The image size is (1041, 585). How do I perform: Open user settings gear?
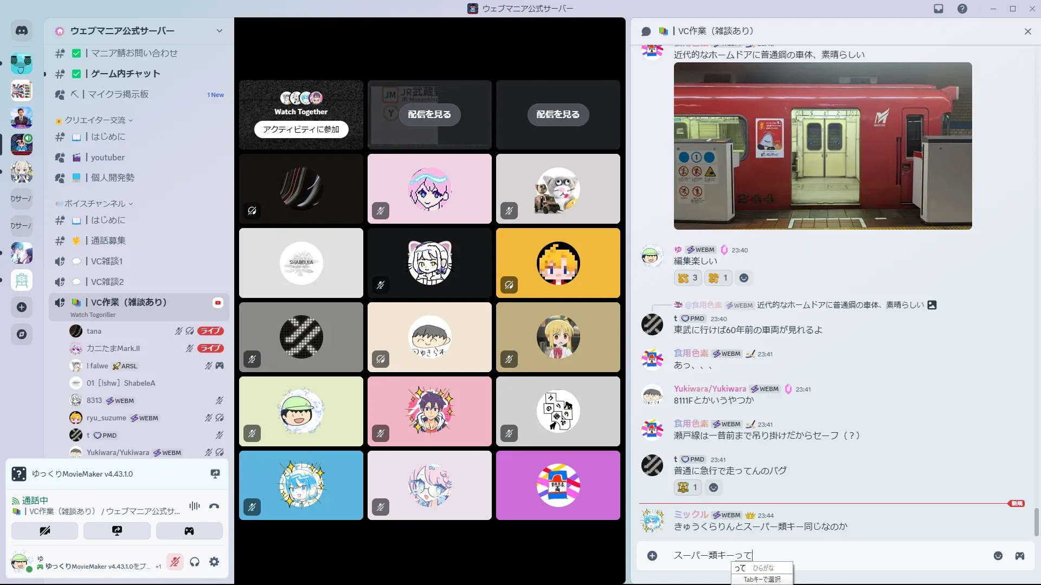point(214,562)
